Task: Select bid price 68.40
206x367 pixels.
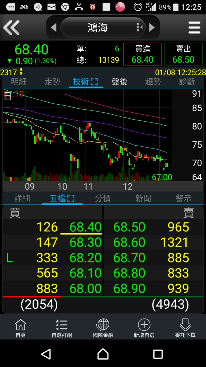Action: point(85,227)
